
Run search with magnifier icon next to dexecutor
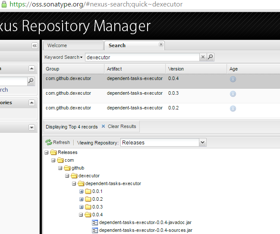pos(211,57)
